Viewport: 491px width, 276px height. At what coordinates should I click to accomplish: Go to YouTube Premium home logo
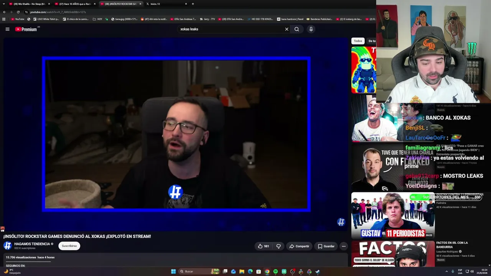click(26, 29)
